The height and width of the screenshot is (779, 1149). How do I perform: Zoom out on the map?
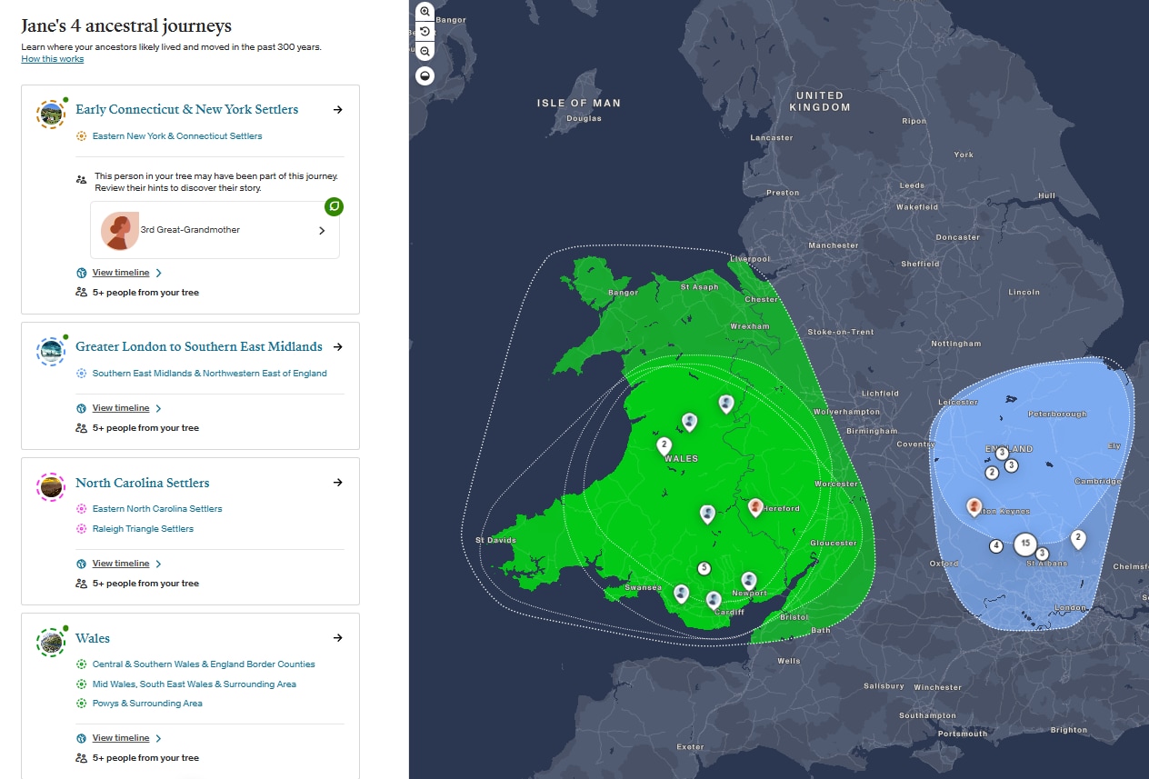pos(425,52)
